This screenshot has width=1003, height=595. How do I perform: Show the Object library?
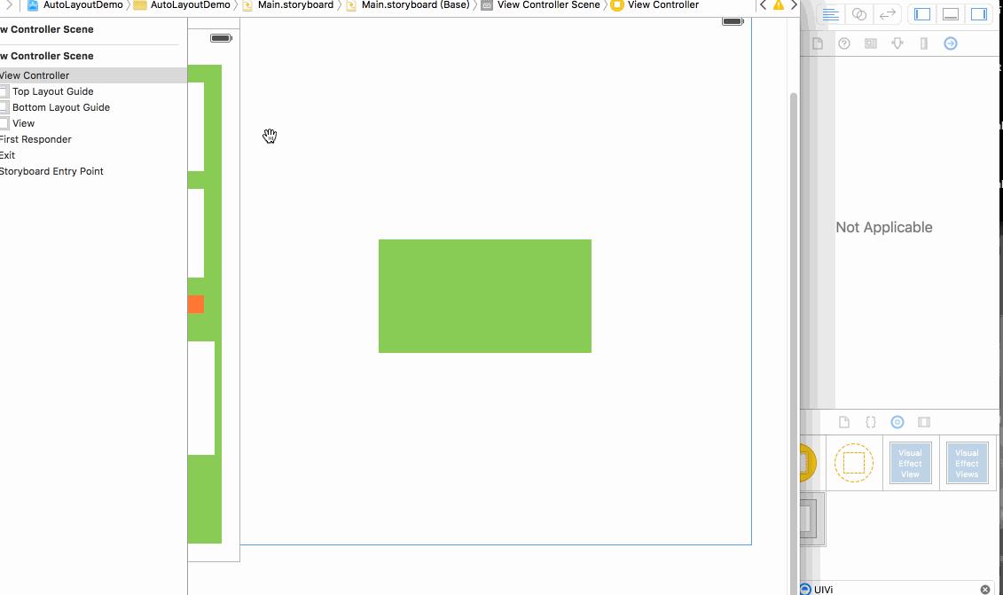pyautogui.click(x=897, y=422)
